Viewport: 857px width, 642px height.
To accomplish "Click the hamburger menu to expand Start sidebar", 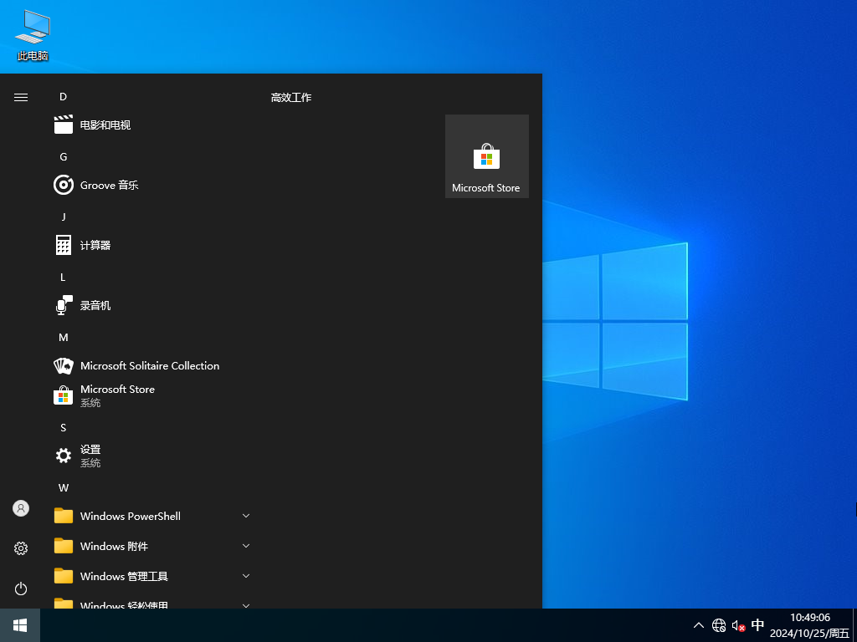I will (20, 96).
